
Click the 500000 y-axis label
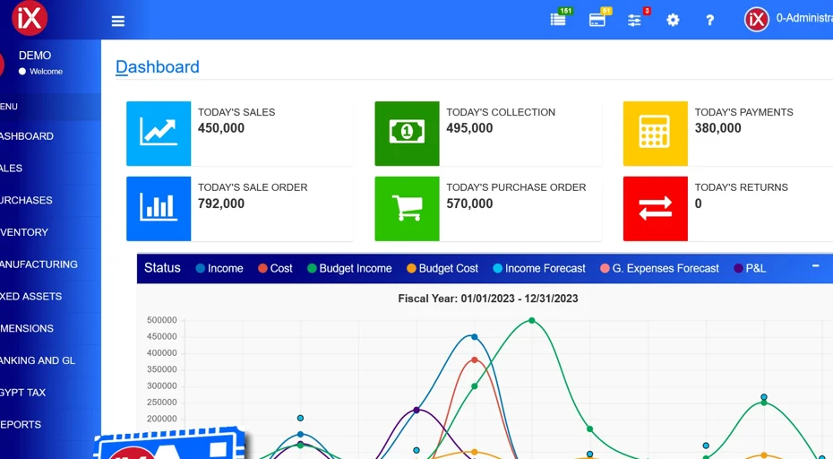(x=161, y=320)
